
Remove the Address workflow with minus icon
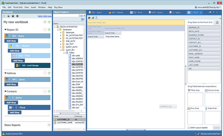45,73
